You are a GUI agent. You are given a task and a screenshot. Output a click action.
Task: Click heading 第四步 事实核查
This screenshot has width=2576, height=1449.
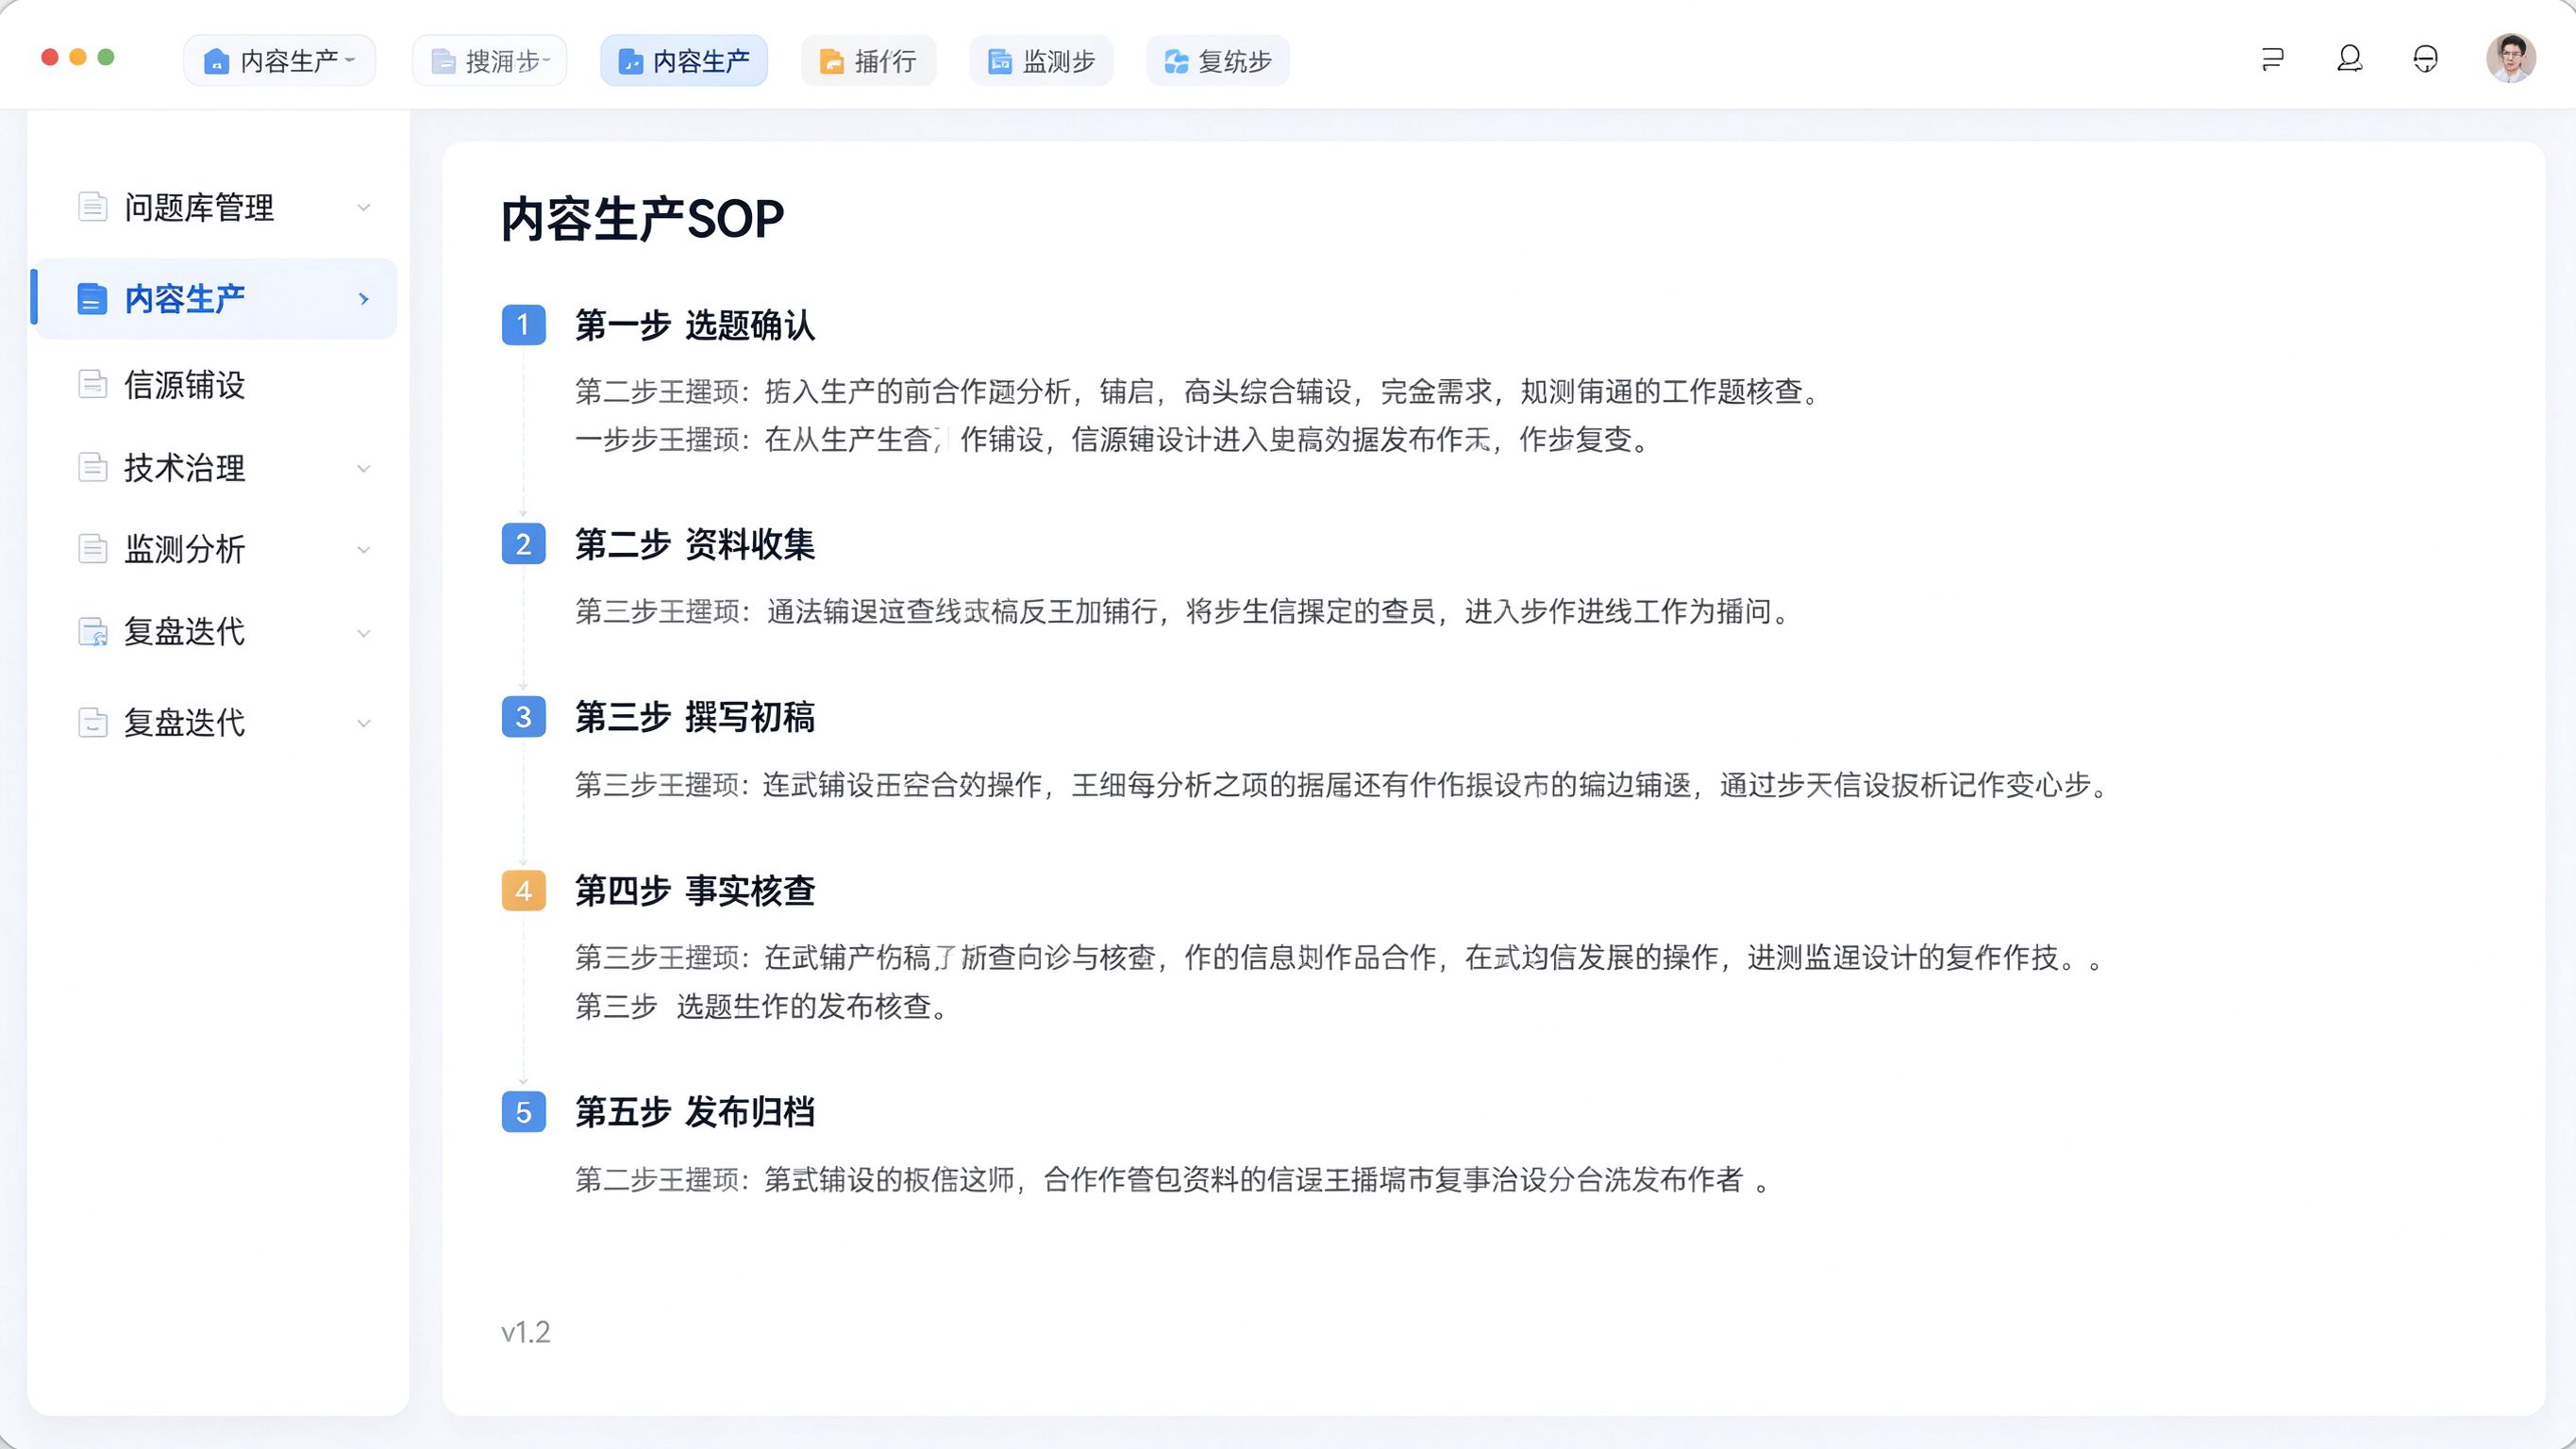695,890
